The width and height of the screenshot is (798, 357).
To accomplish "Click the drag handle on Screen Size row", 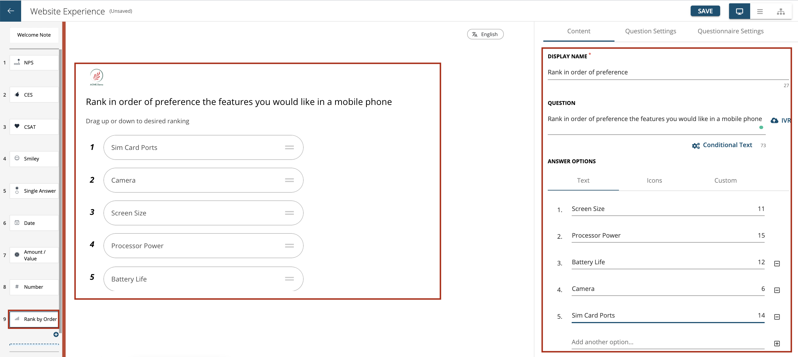I will 289,213.
